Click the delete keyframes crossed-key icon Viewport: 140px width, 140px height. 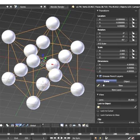(133, 138)
